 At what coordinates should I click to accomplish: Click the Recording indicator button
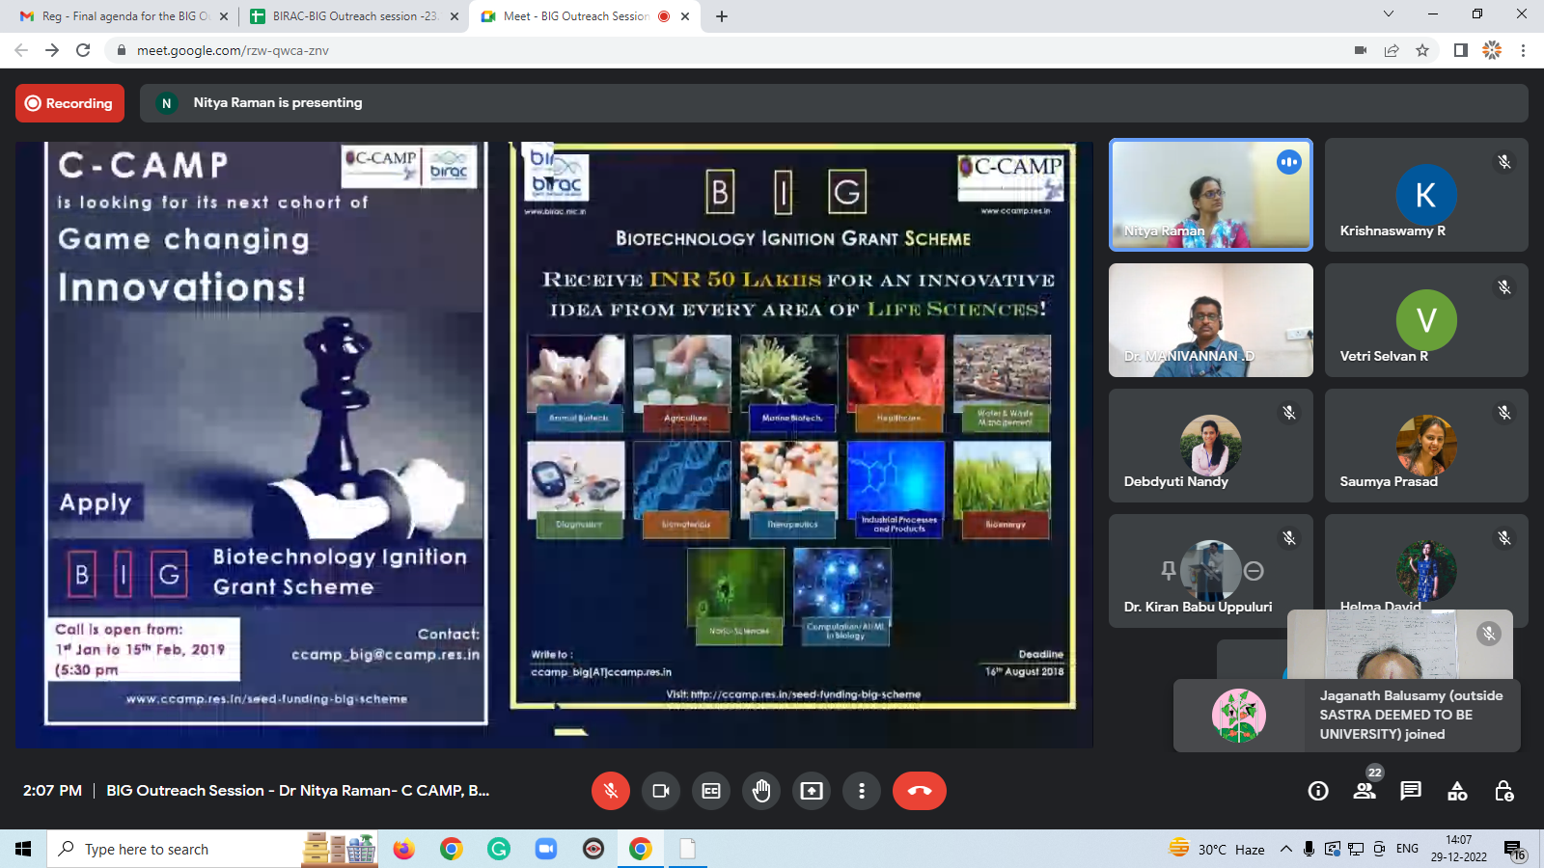tap(69, 103)
